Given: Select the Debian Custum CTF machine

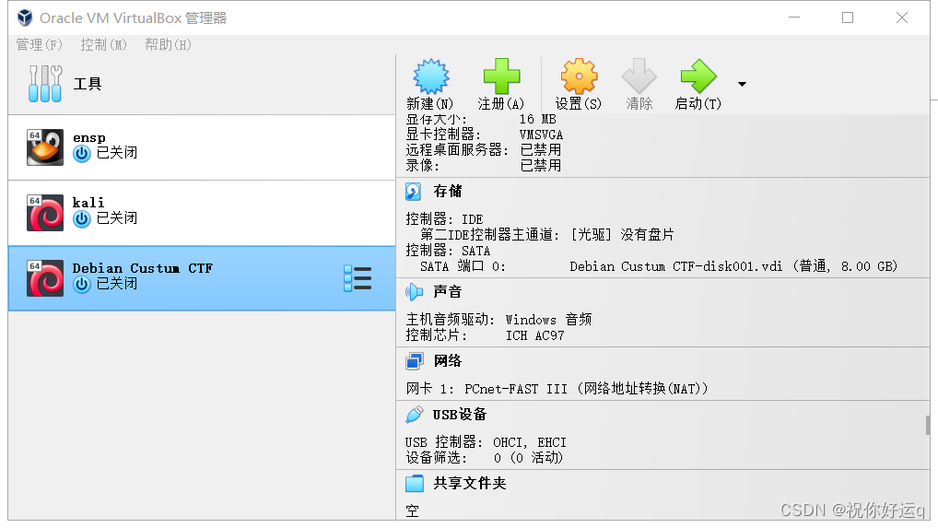Looking at the screenshot, I should (202, 278).
